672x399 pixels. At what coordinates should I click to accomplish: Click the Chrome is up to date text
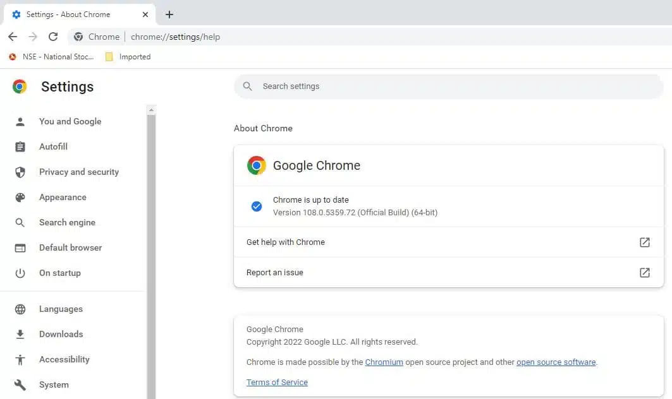coord(311,200)
